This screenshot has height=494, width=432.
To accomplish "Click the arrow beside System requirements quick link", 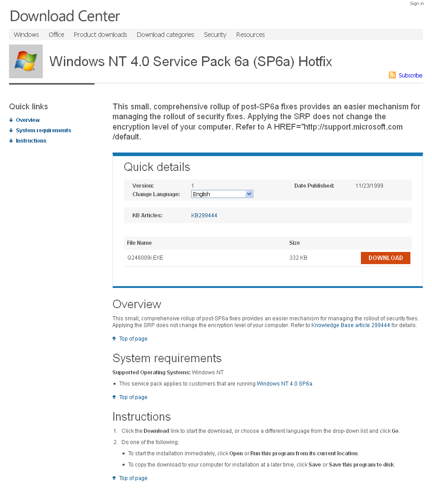I will point(11,130).
